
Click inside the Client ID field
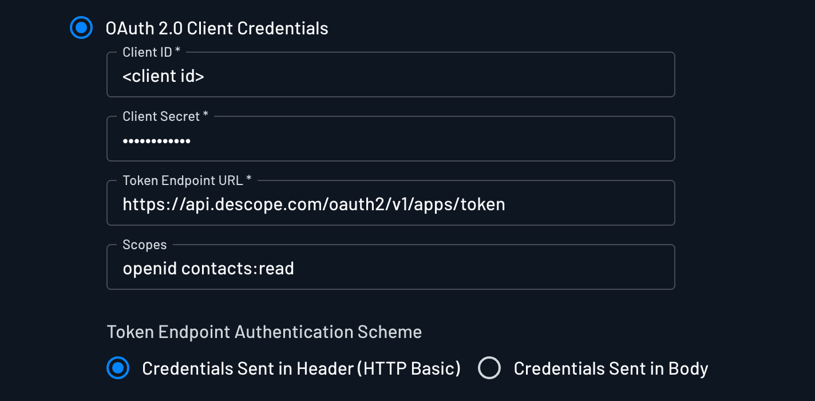pyautogui.click(x=391, y=74)
